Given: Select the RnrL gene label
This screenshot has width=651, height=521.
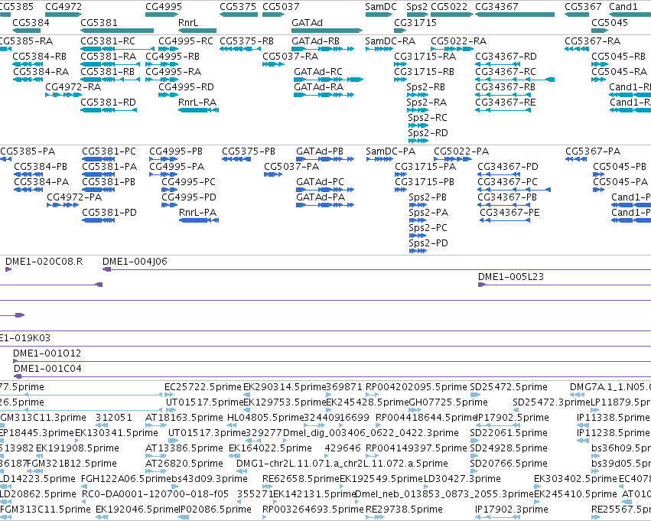Looking at the screenshot, I should point(188,22).
